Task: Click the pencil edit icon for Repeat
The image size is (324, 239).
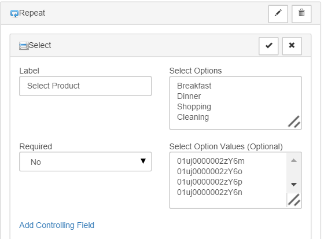Action: coord(278,14)
